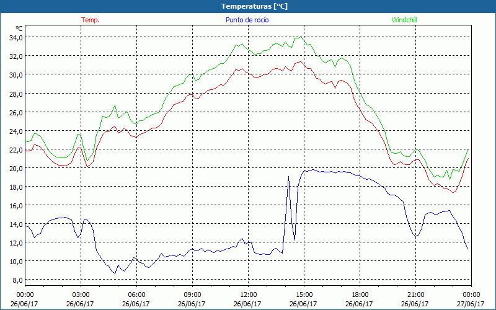Click the green Windchill peak near 15:00

point(299,38)
